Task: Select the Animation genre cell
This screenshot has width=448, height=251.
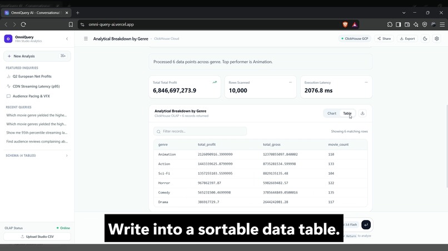Action: coord(167,155)
